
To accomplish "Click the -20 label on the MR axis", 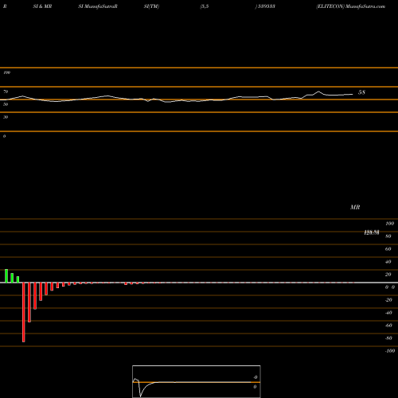I will pos(388,300).
